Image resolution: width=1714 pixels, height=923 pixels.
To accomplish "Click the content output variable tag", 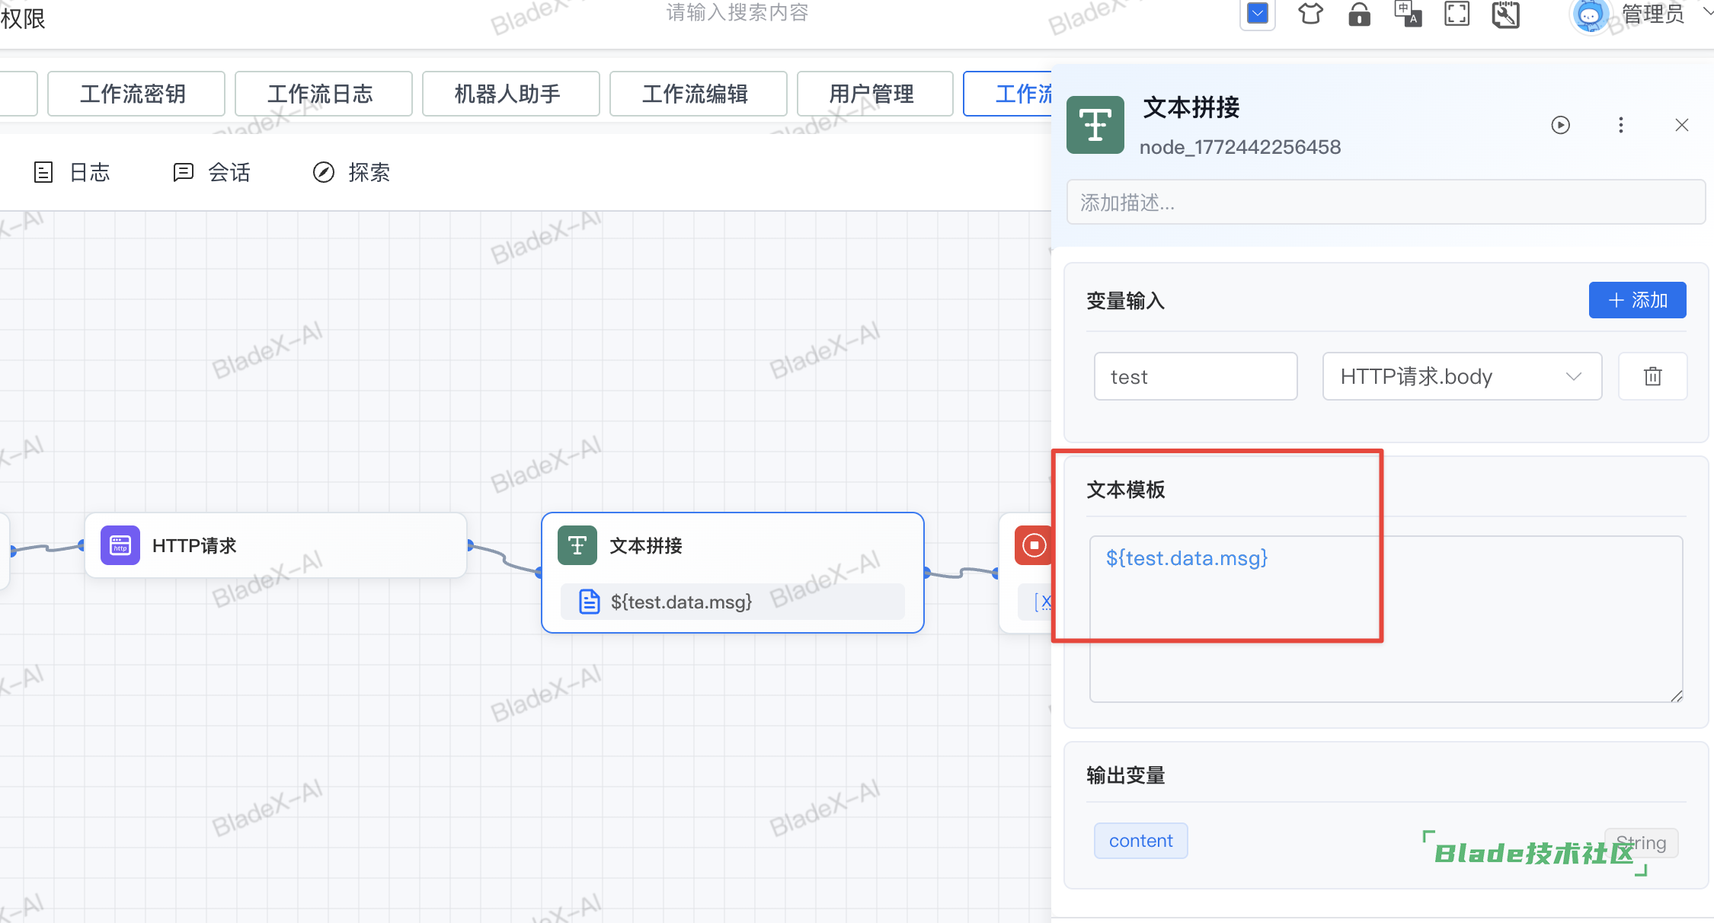I will 1140,841.
